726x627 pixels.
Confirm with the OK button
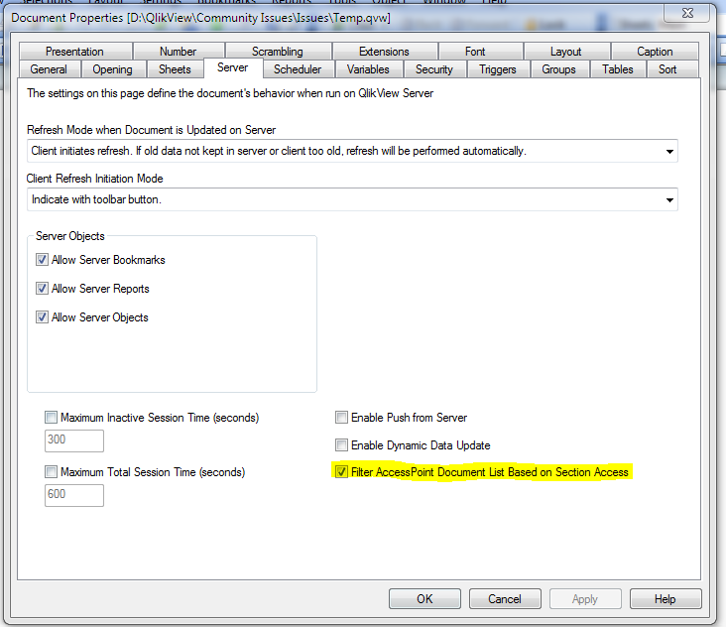click(x=424, y=599)
